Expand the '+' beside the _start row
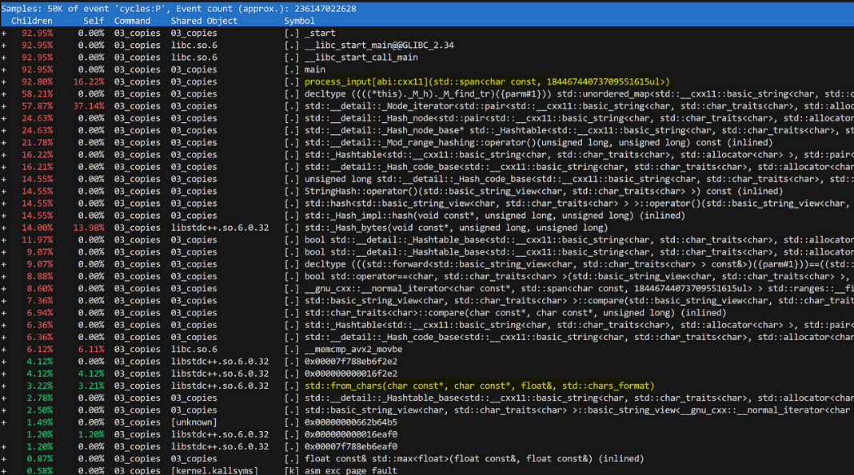This screenshot has height=475, width=854. click(4, 34)
